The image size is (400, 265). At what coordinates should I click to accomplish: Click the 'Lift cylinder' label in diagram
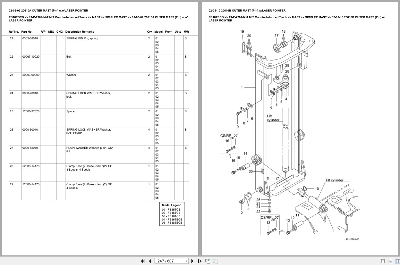tap(273, 118)
